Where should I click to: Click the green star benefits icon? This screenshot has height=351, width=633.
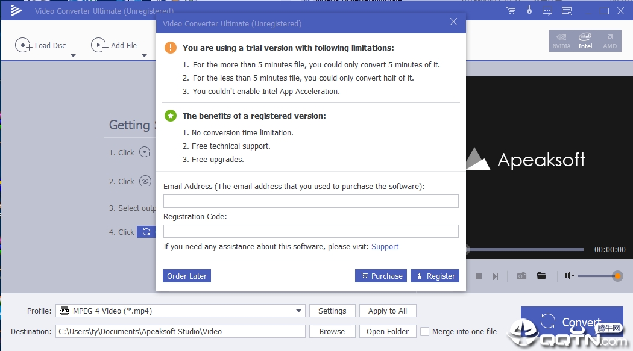(x=171, y=116)
